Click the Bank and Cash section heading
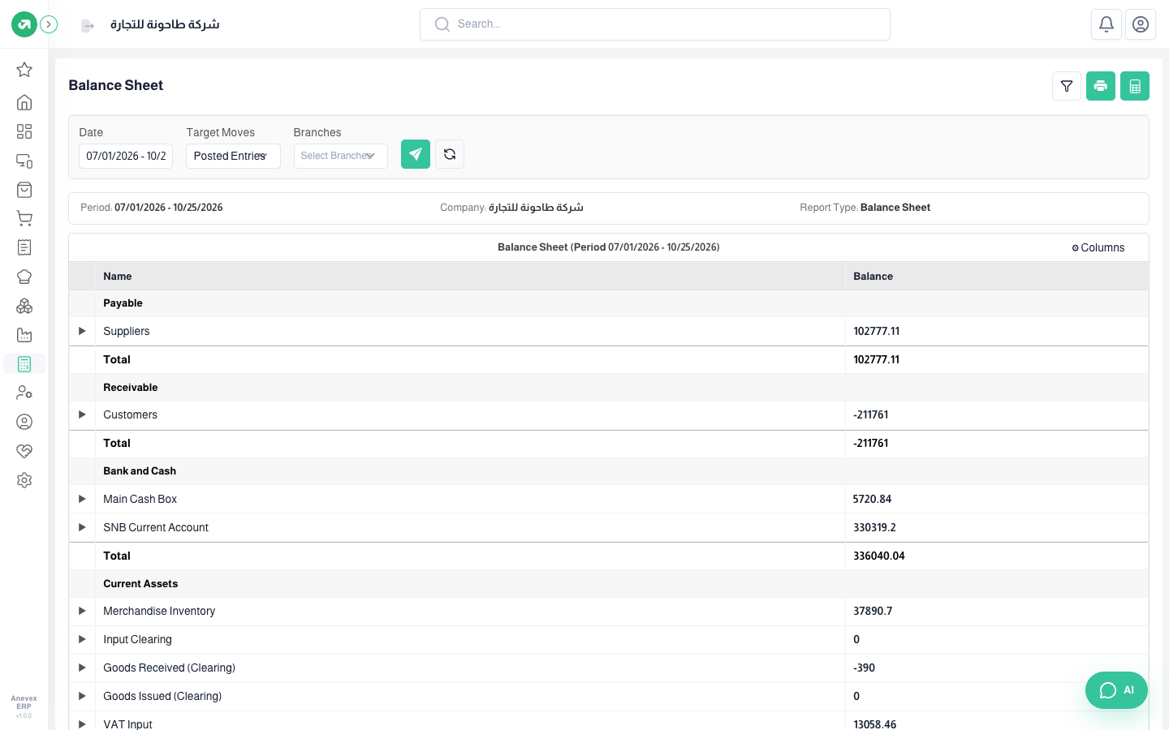 140,471
